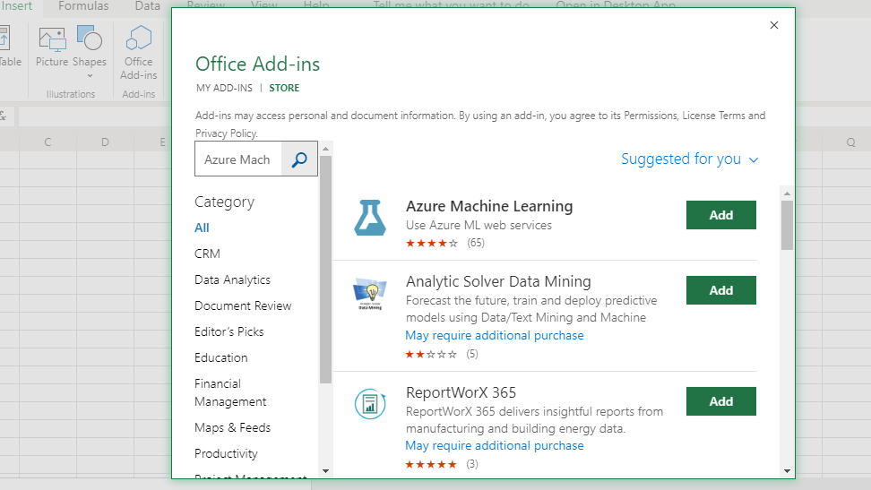Click the category list scroll up arrow
The image size is (871, 490).
(x=325, y=149)
